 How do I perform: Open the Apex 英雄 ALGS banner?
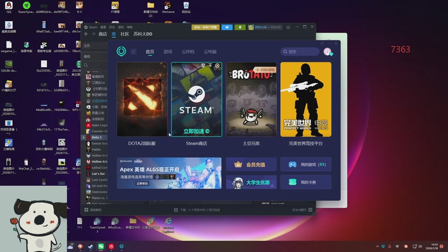[x=169, y=173]
